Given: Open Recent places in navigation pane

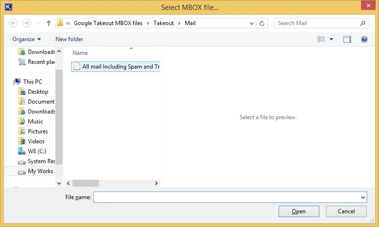Looking at the screenshot, I should (x=36, y=62).
